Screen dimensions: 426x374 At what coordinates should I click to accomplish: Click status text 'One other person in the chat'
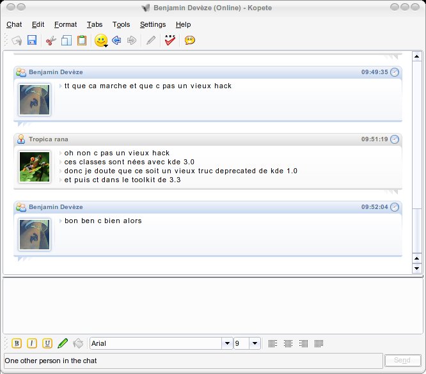click(51, 361)
